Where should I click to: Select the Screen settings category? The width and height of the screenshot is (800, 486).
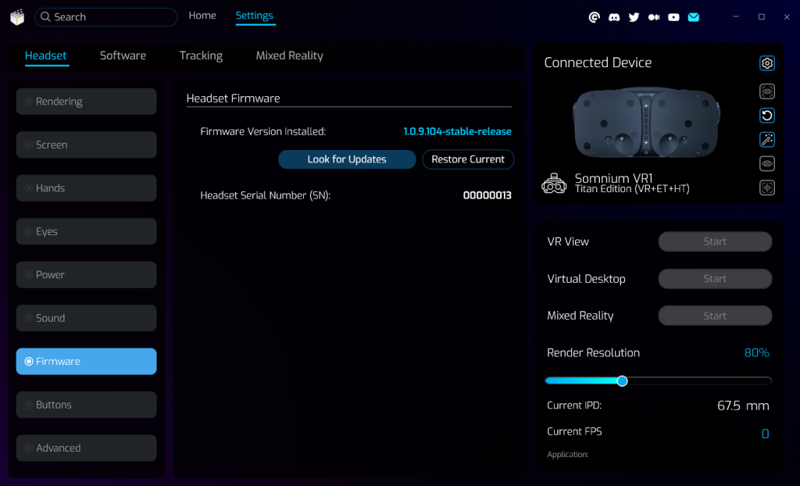coord(86,145)
